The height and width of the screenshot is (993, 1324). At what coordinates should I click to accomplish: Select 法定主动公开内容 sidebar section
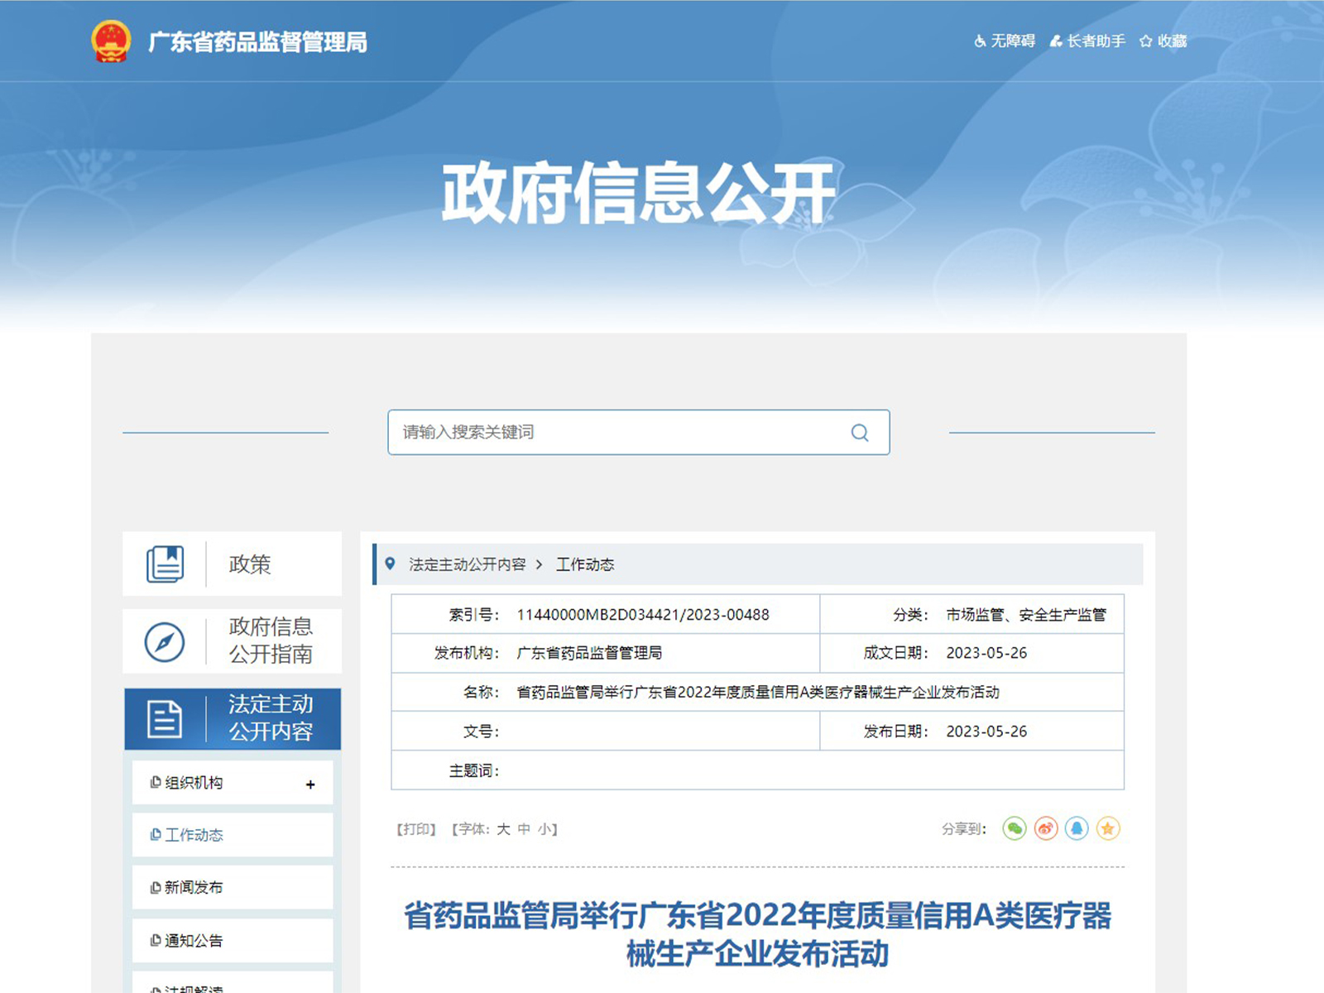[233, 718]
